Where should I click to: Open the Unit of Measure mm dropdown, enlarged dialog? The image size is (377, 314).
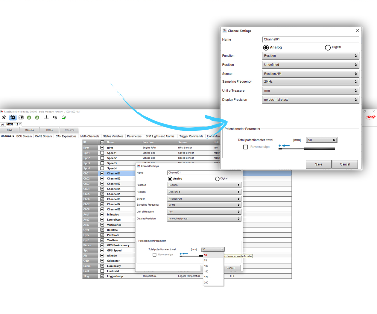pos(311,91)
